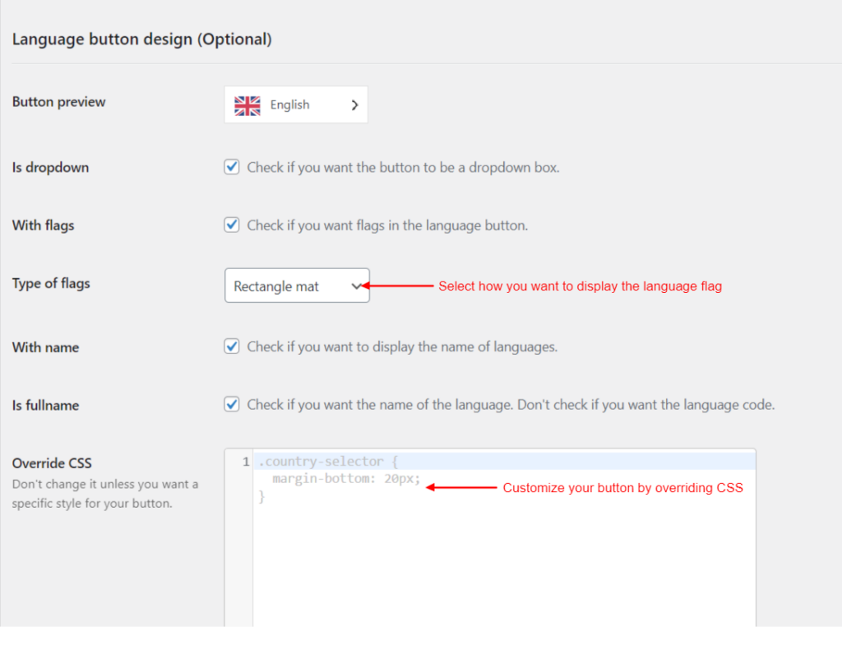Viewport: 842px width, 646px height.
Task: Click the Button preview label
Action: (x=58, y=102)
